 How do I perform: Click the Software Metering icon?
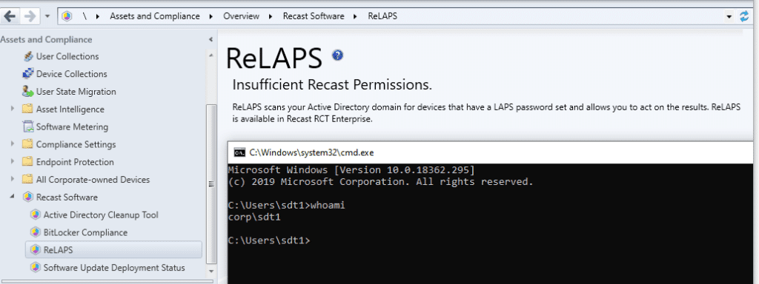point(29,127)
